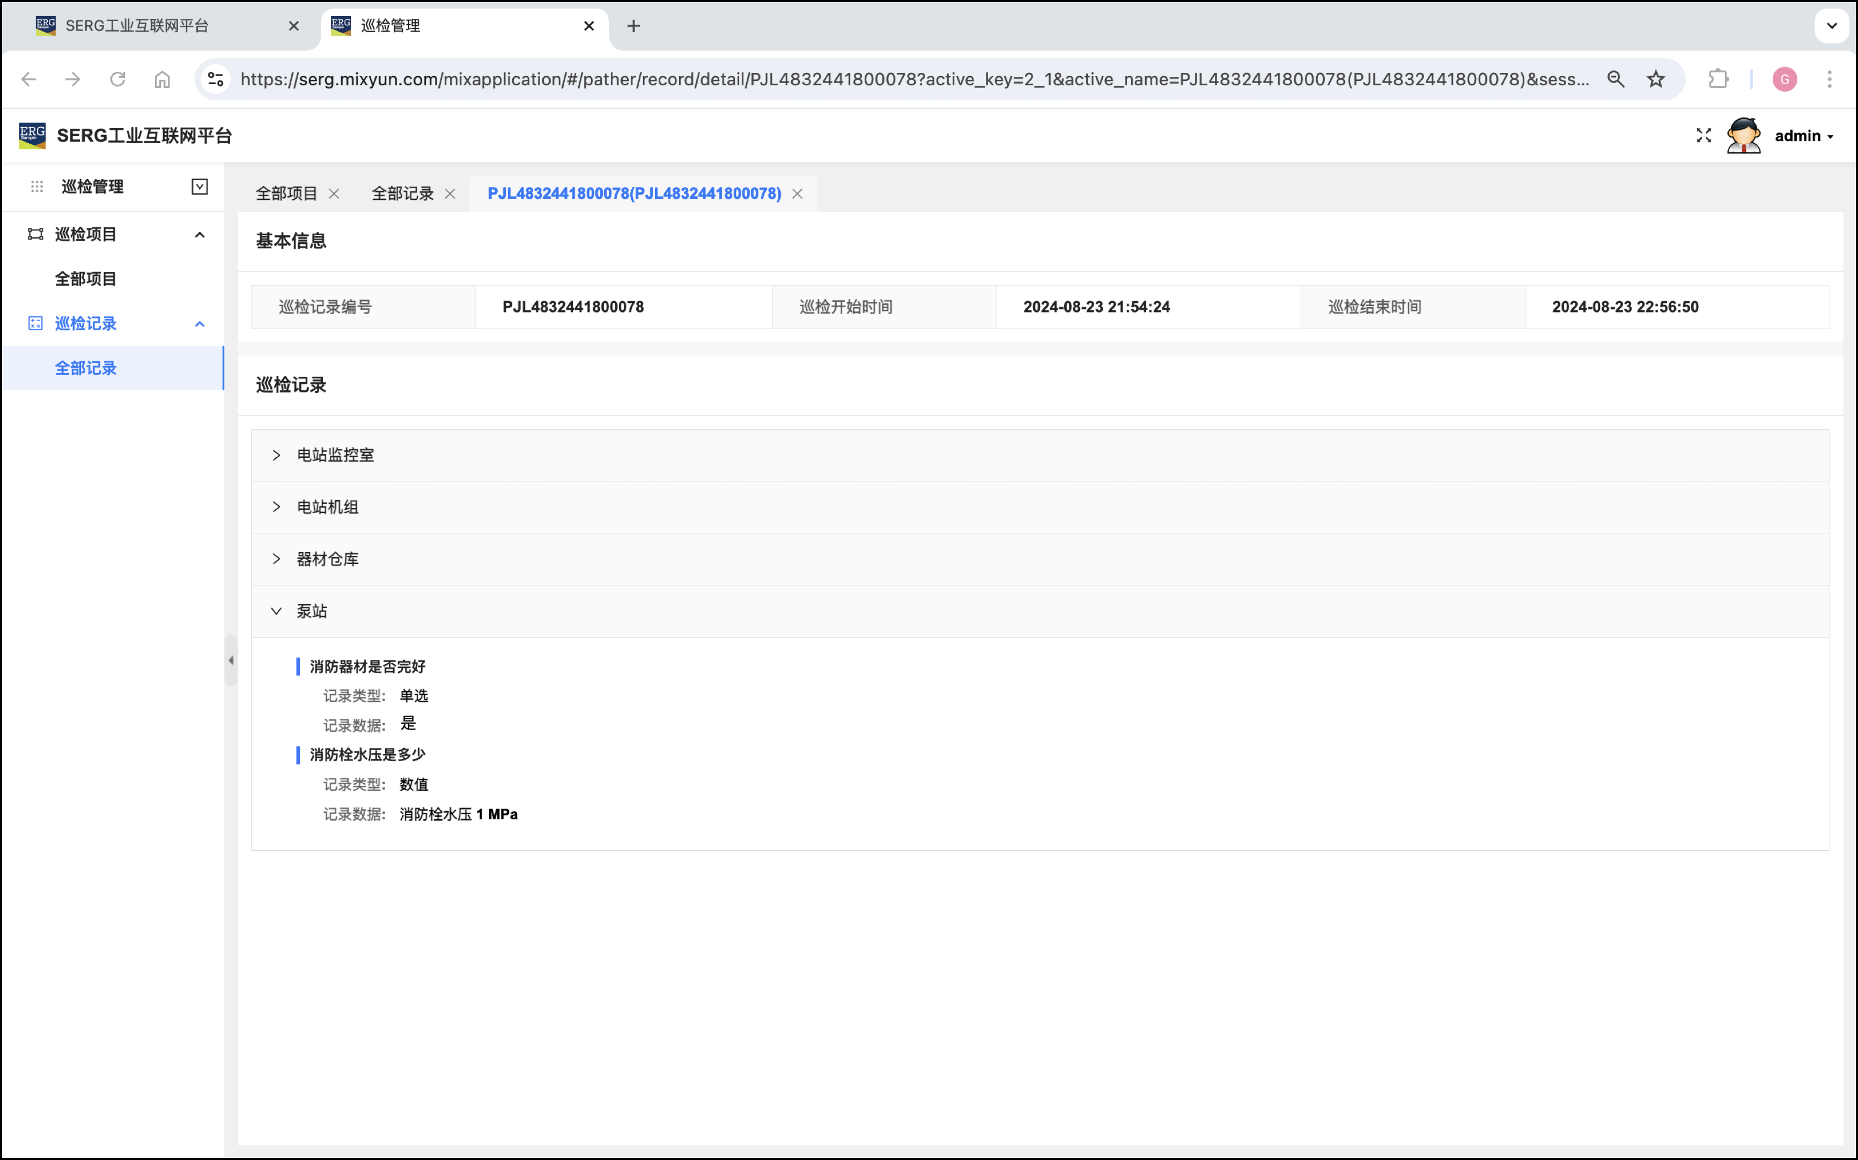
Task: Click the browser URL address field
Action: 913,79
